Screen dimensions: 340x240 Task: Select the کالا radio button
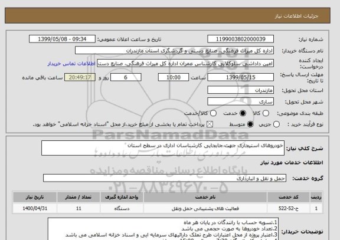pyautogui.click(x=266, y=113)
